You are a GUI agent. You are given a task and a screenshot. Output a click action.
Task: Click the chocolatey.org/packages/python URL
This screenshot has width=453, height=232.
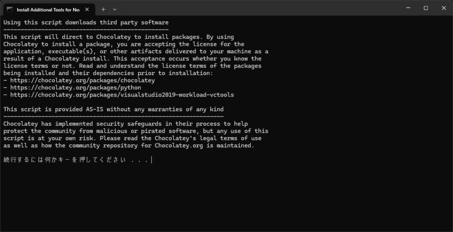point(76,88)
